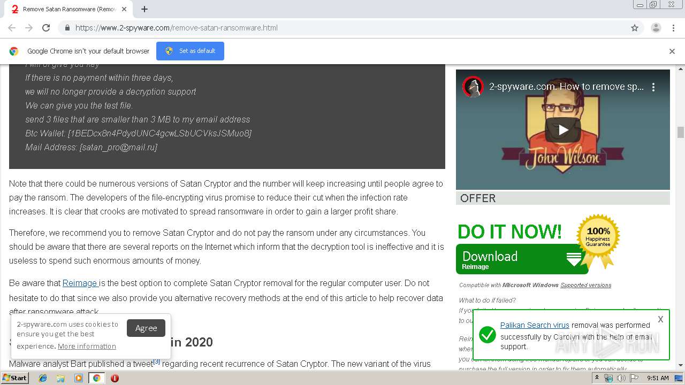
Task: Click the scrollbar up arrow
Action: pyautogui.click(x=681, y=68)
